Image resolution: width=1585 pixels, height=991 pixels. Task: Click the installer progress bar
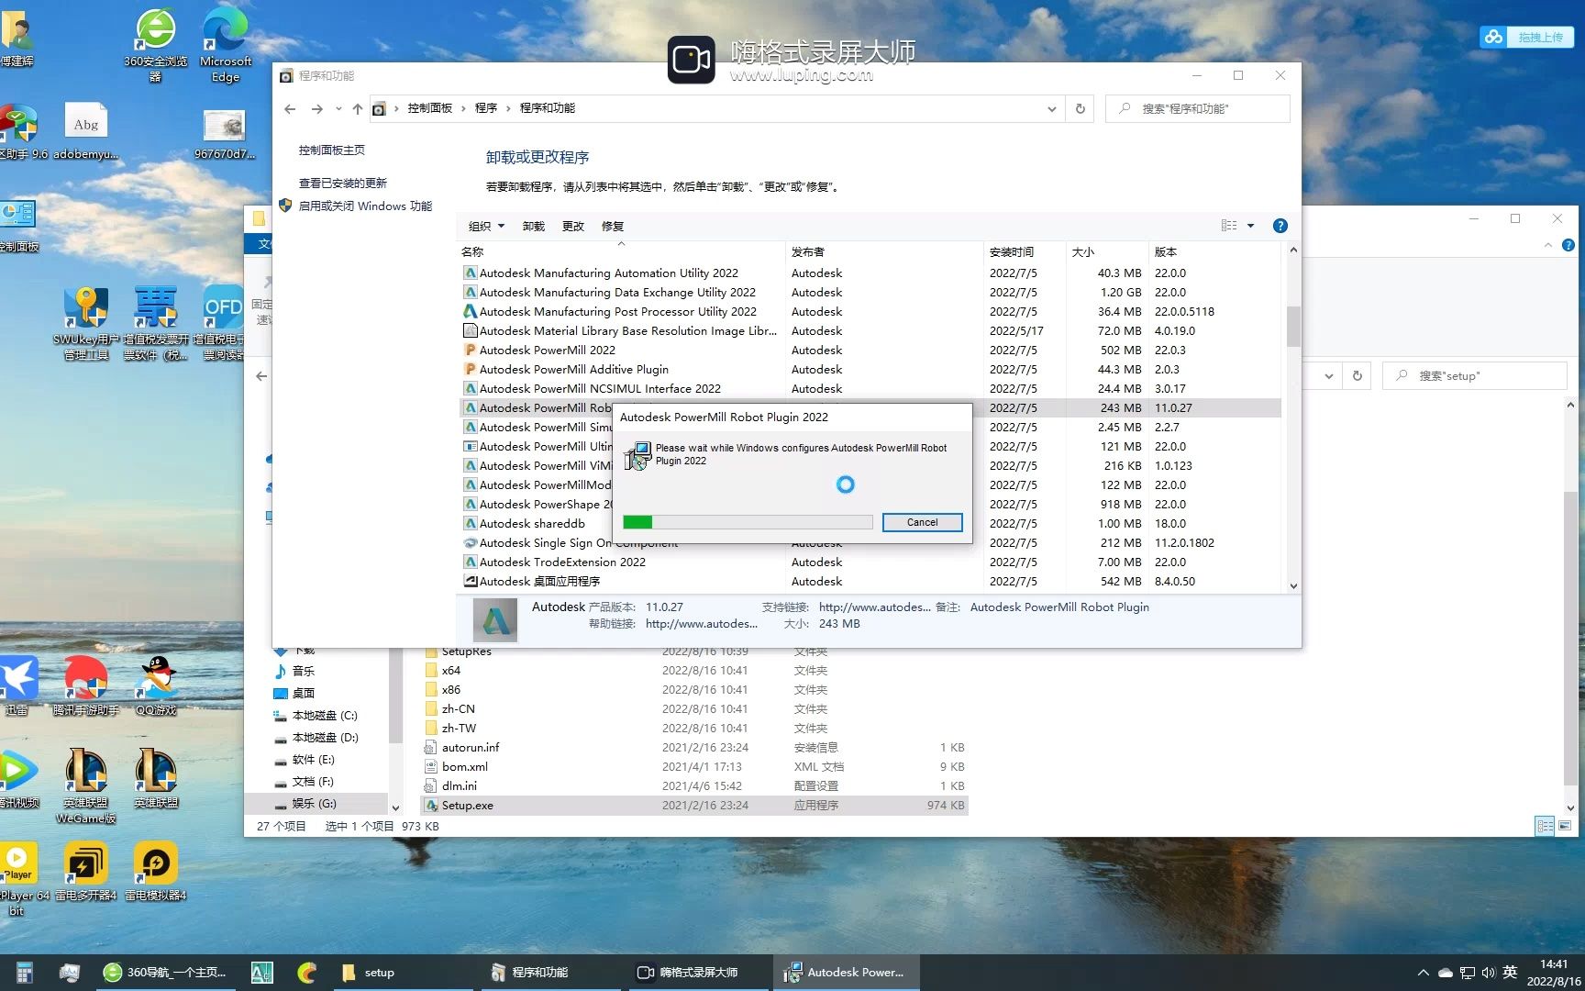coord(748,522)
